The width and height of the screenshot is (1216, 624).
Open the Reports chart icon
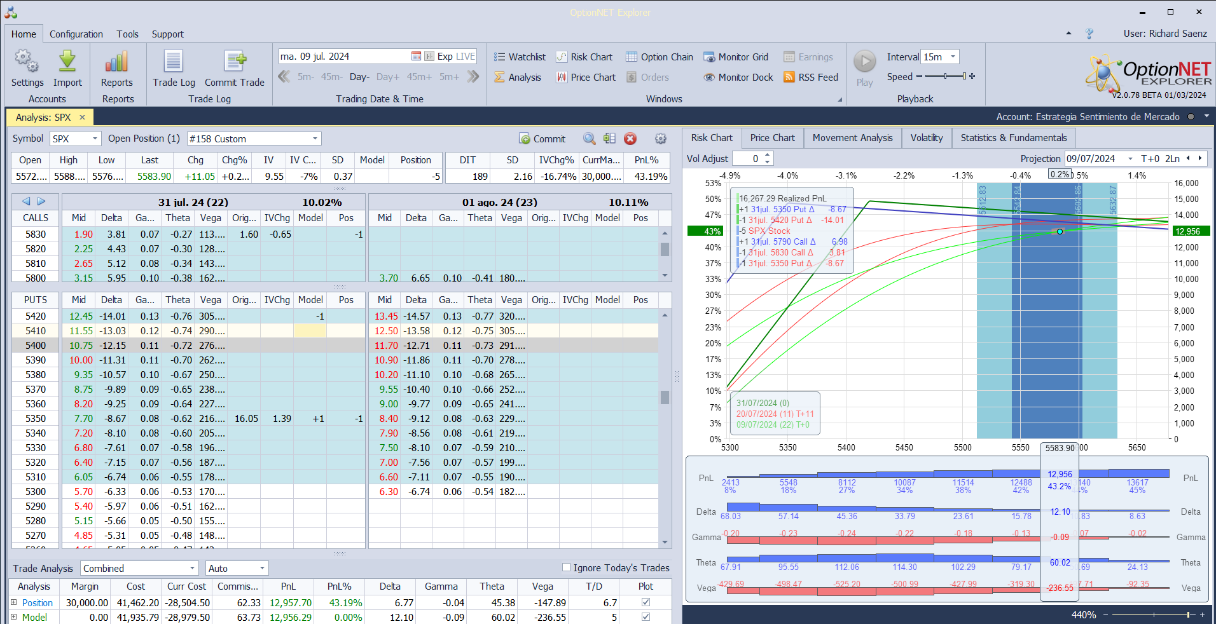pyautogui.click(x=117, y=62)
